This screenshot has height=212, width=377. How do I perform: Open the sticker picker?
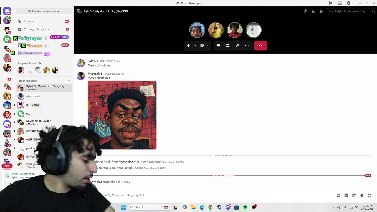(x=354, y=195)
